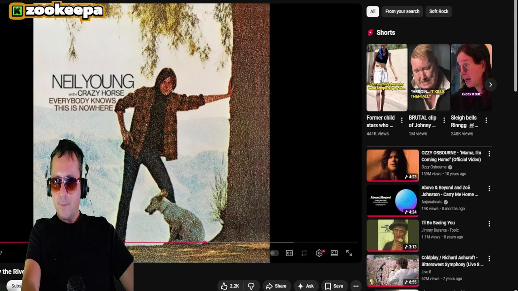The width and height of the screenshot is (518, 291).
Task: Like the video with 2.2K likes
Action: [230, 286]
